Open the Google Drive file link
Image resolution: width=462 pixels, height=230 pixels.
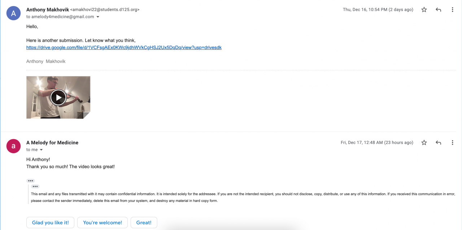(x=124, y=48)
